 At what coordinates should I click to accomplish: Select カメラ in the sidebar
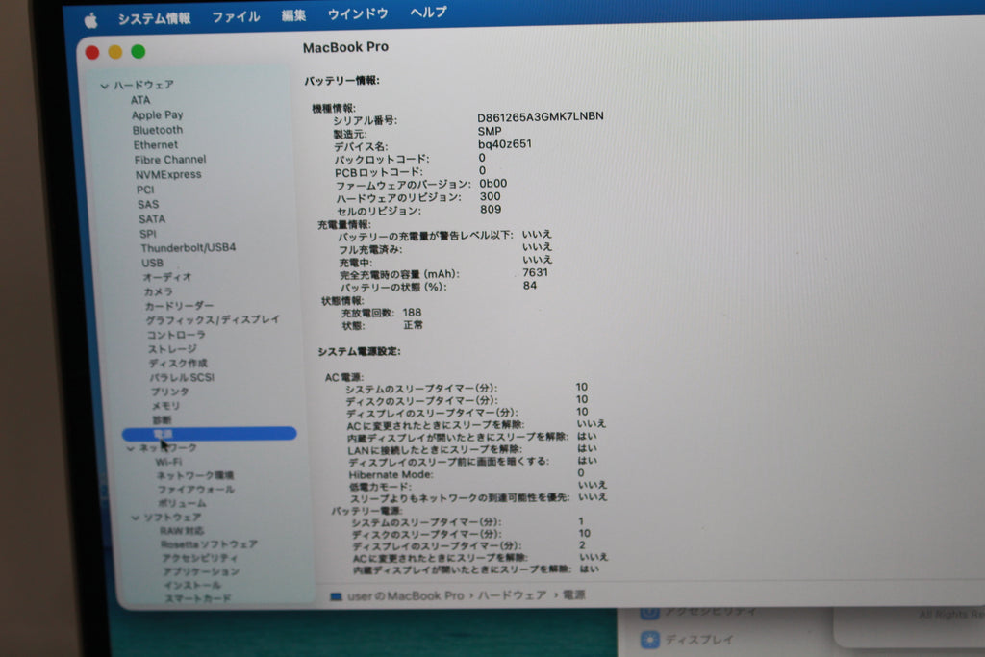pos(159,291)
